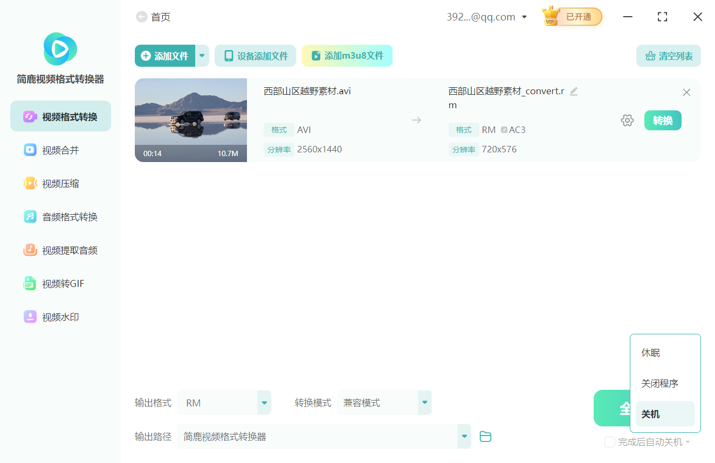715x463 pixels.
Task: Open the 转换模式 conversion mode dropdown
Action: coord(424,402)
